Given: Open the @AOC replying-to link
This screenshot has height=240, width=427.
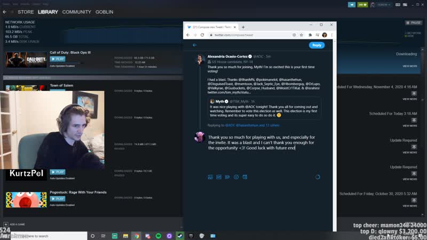Looking at the screenshot, I should 230,125.
